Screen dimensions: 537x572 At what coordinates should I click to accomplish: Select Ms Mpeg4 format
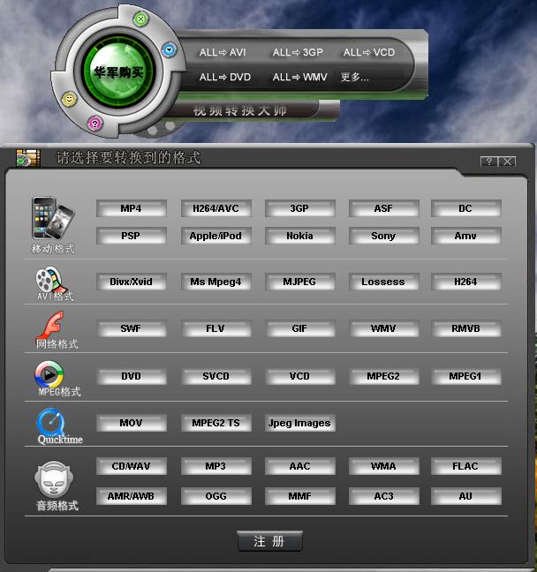click(x=216, y=282)
